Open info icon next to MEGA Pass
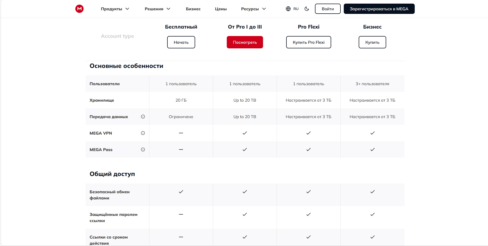Image resolution: width=488 pixels, height=246 pixels. pos(143,150)
